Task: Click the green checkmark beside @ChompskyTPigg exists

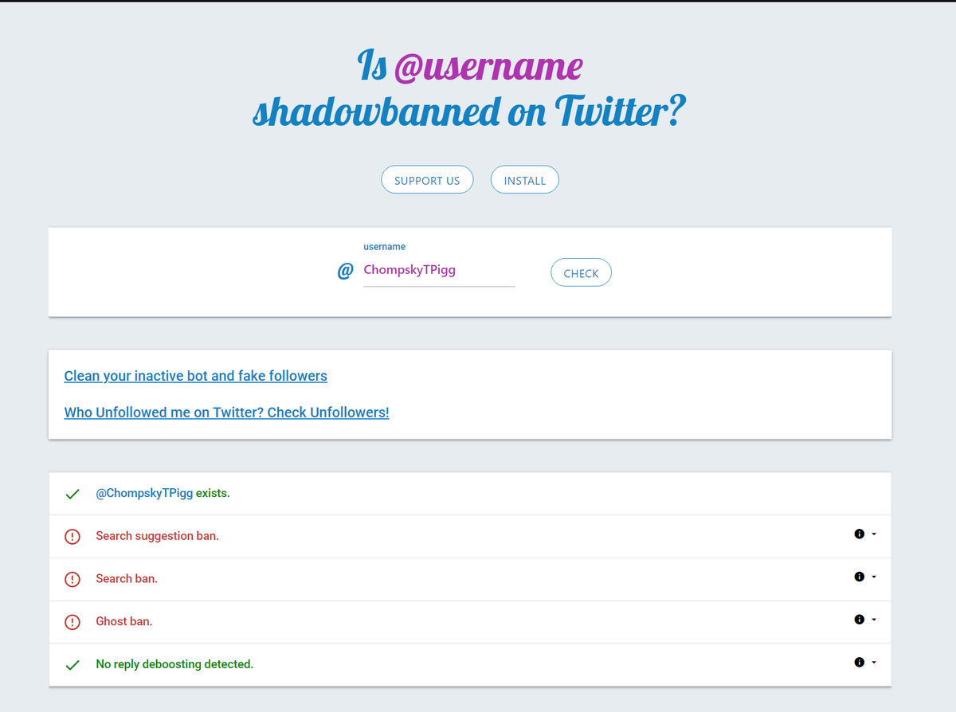Action: coord(72,494)
